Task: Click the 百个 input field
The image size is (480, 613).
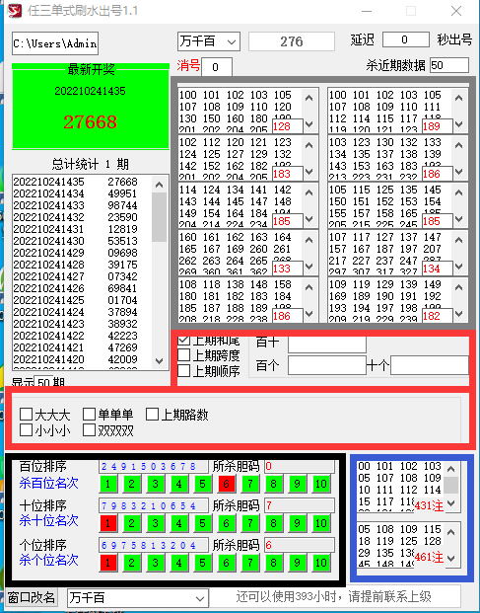Action: pos(327,365)
